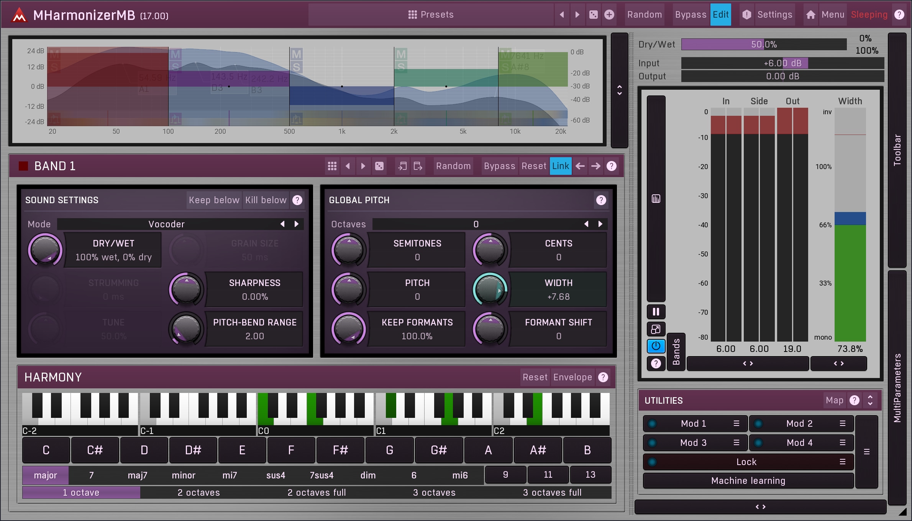Viewport: 912px width, 521px height.
Task: Decrease the Octaves value with the left arrow
Action: pyautogui.click(x=586, y=224)
